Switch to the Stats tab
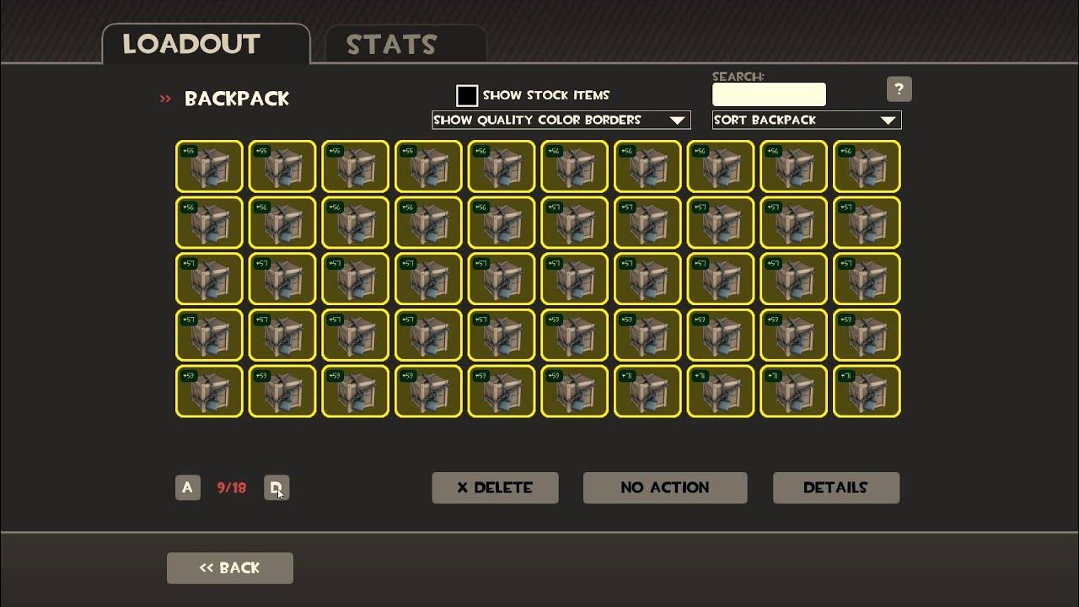This screenshot has width=1079, height=607. [405, 44]
